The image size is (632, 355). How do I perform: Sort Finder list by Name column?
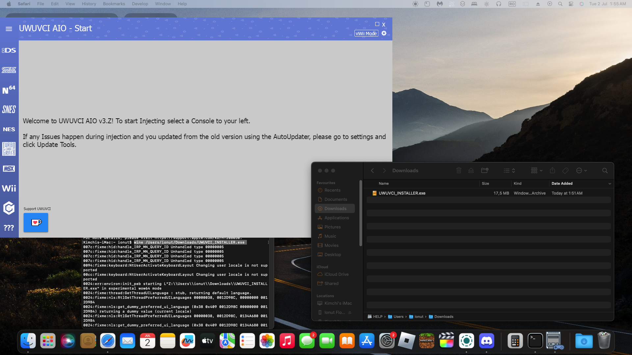pos(384,183)
